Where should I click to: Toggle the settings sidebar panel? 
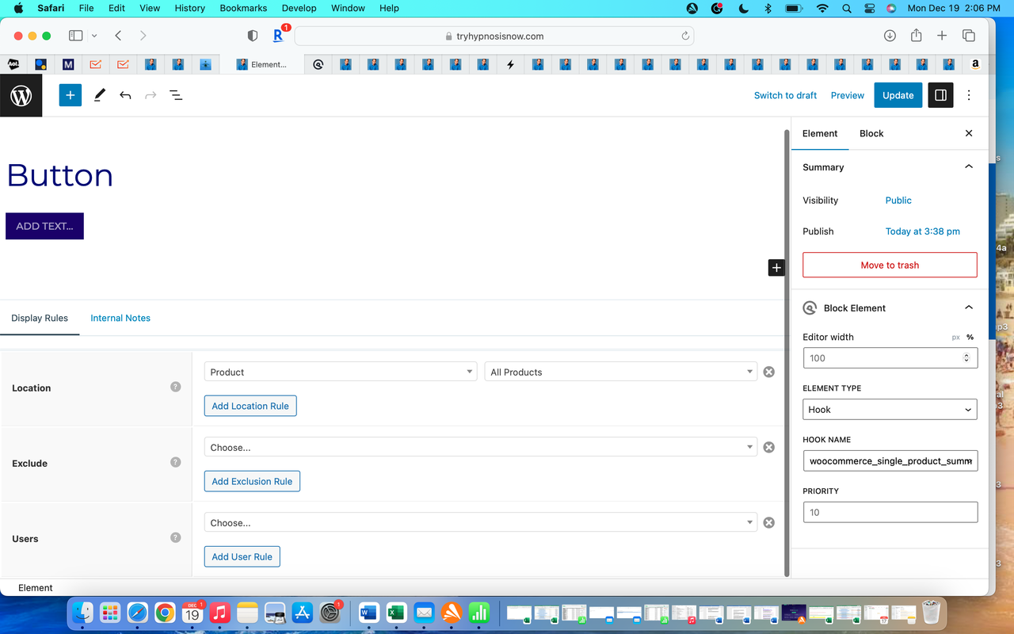pyautogui.click(x=940, y=95)
